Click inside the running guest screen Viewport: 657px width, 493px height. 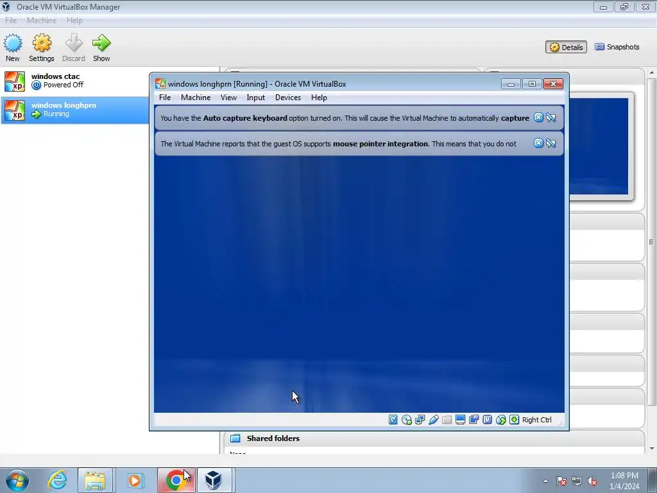coord(359,283)
